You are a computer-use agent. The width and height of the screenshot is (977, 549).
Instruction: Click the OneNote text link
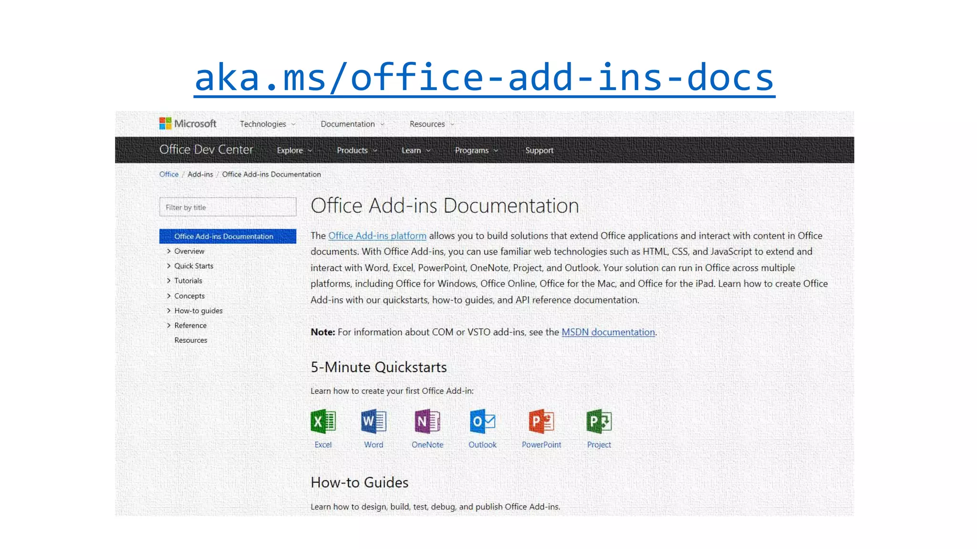pos(427,445)
